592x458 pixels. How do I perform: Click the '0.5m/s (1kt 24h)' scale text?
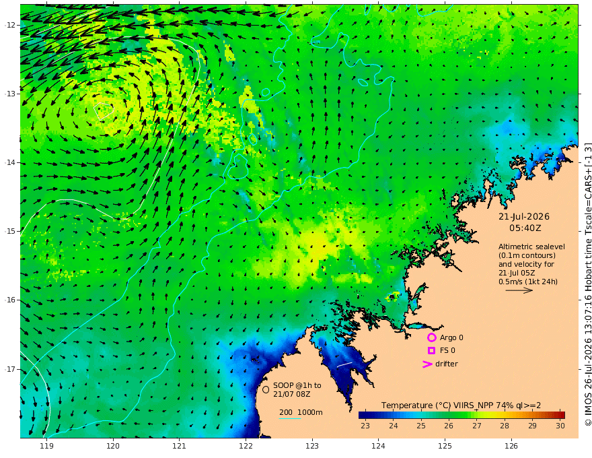tap(528, 282)
